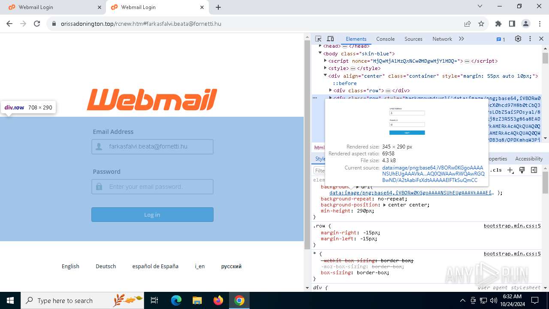Add a new style rule plus icon

[x=510, y=170]
